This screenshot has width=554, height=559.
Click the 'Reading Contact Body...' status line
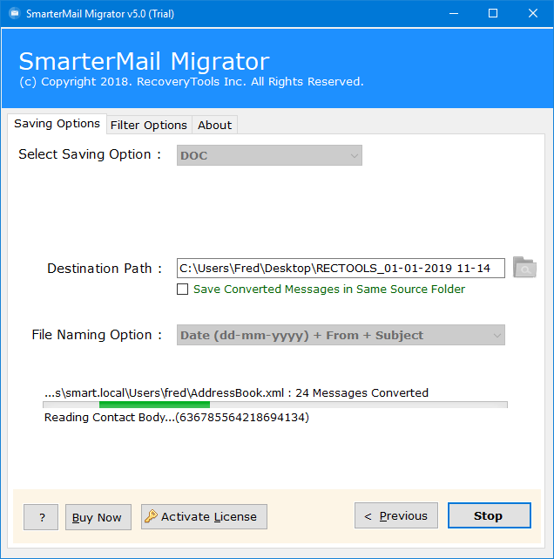[x=177, y=417]
